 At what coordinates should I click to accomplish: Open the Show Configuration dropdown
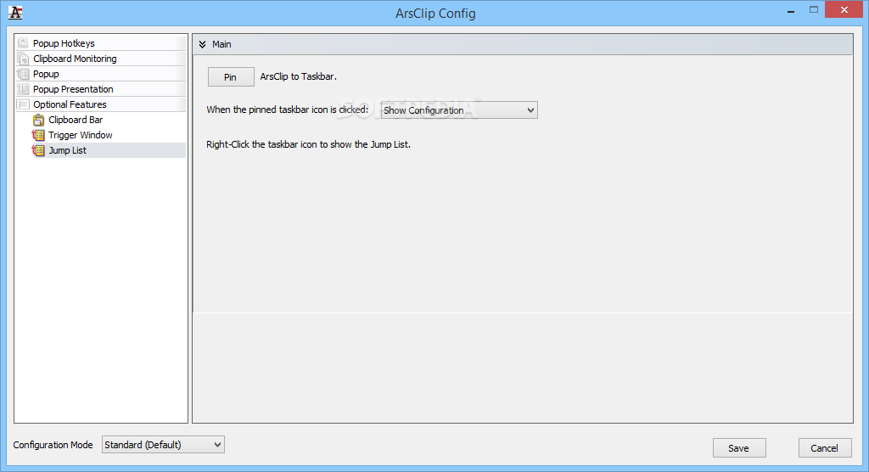click(459, 110)
